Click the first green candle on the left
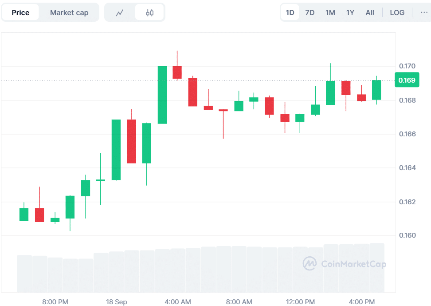The image size is (431, 306). 24,215
